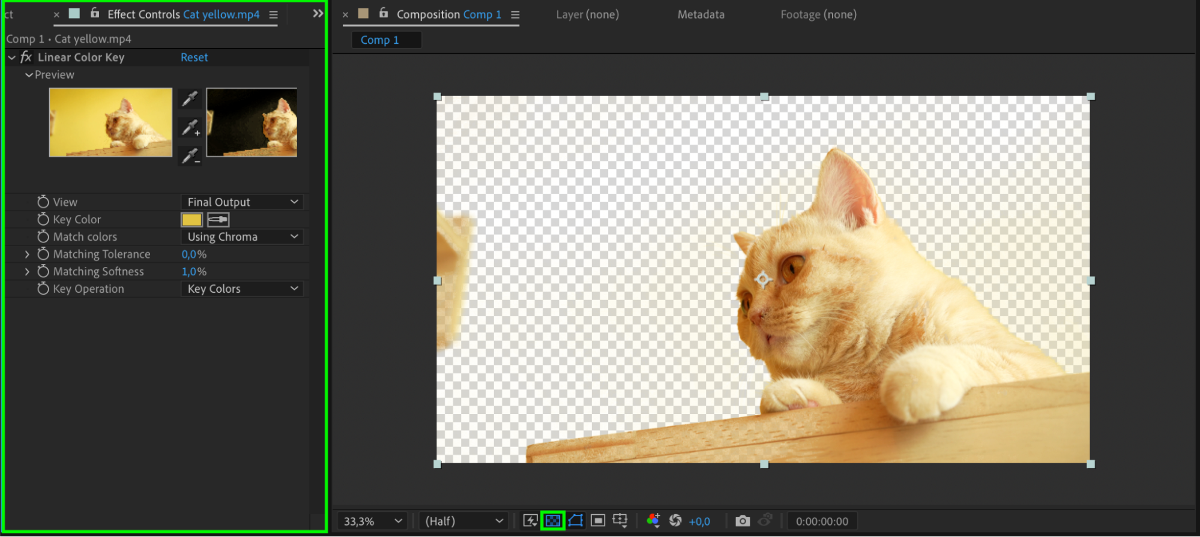Open grid and guide options
The image size is (1200, 537).
[x=620, y=521]
